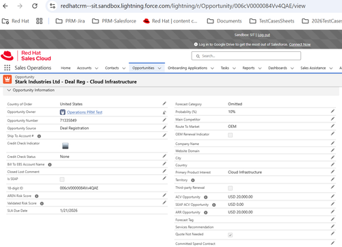Viewport: 342px width, 247px height.
Task: Show info for Ship To Account #
Action: pos(39,136)
